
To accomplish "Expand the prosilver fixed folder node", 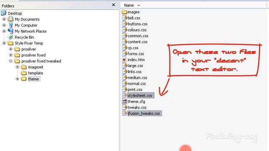I will click(11, 55).
